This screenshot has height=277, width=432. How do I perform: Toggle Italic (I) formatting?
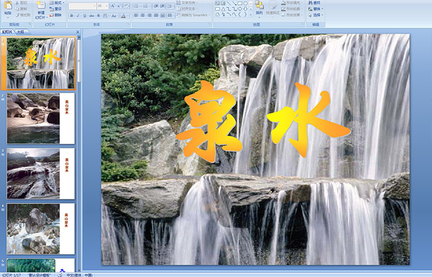78,15
